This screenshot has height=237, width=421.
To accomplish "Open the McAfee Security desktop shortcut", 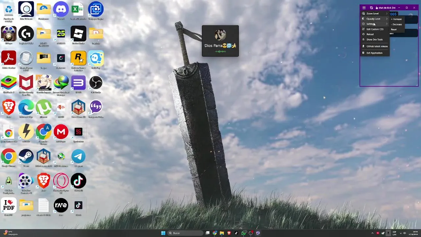I will [x=26, y=86].
